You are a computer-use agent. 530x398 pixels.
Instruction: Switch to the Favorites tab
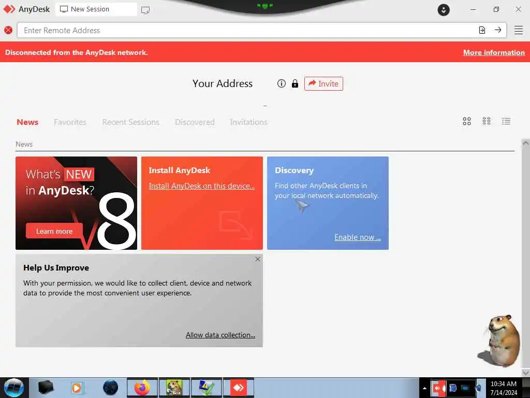[x=70, y=122]
